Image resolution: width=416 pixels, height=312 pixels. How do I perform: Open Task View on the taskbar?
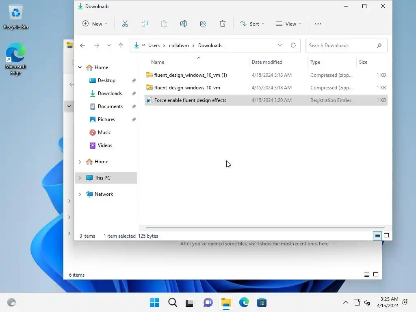(190, 302)
